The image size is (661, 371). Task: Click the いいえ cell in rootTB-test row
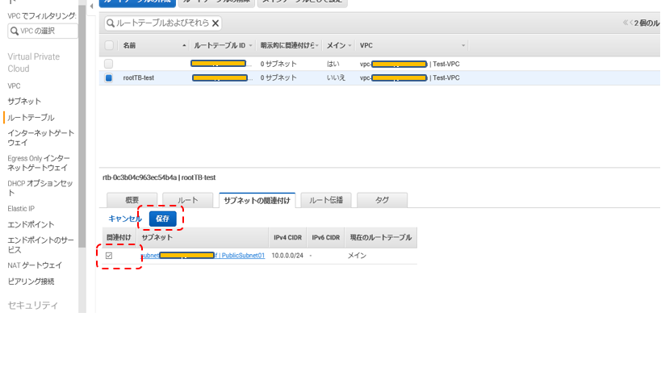tap(336, 78)
